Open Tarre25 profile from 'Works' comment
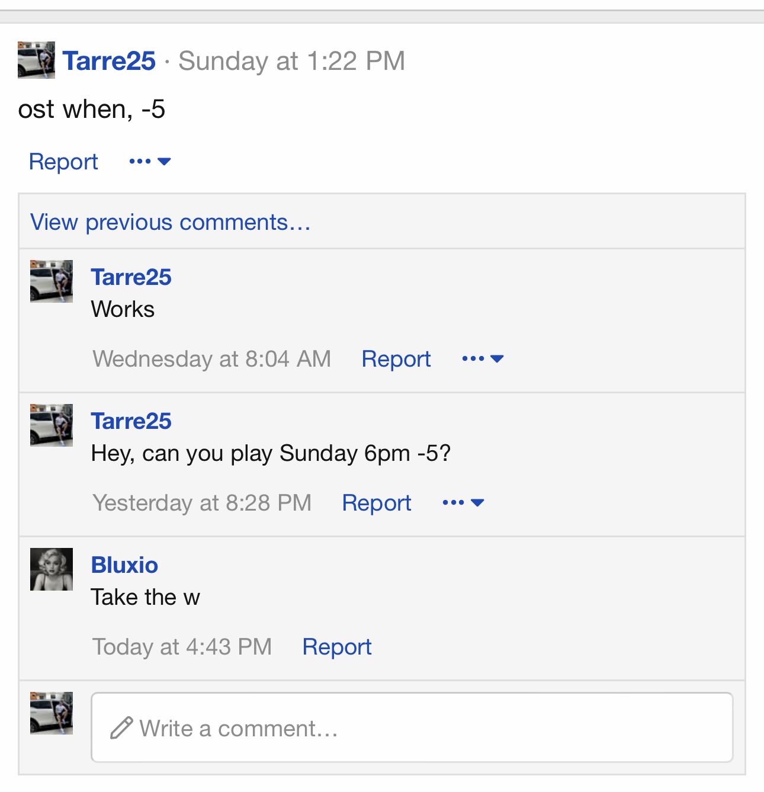The width and height of the screenshot is (764, 792). pos(131,277)
